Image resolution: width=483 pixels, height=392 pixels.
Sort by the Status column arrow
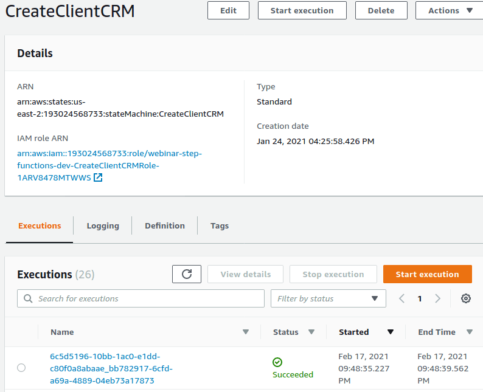(x=311, y=332)
